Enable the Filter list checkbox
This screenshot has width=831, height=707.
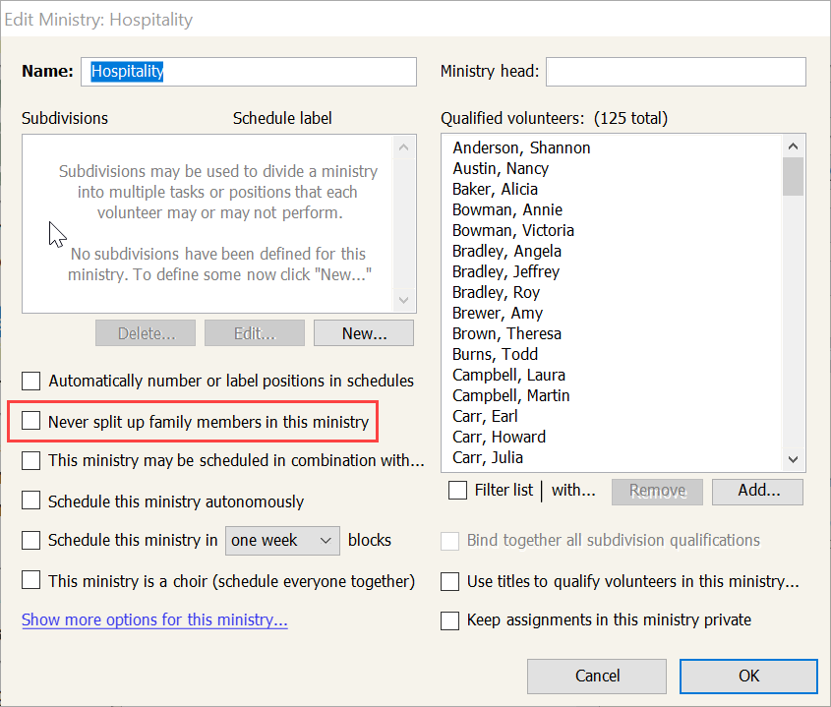(458, 490)
